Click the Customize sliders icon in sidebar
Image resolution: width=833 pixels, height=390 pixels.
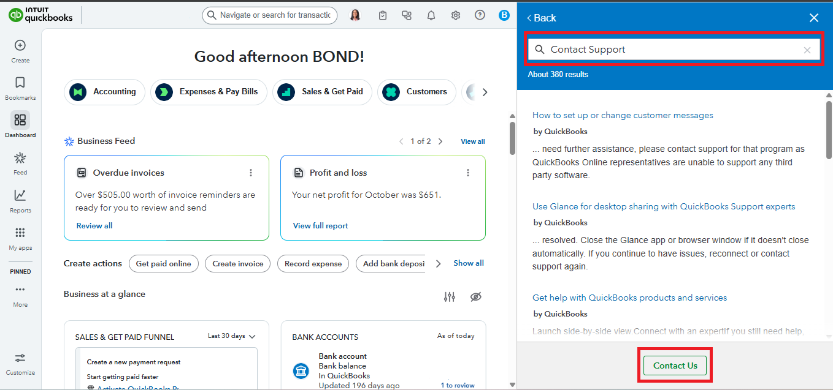pos(20,358)
